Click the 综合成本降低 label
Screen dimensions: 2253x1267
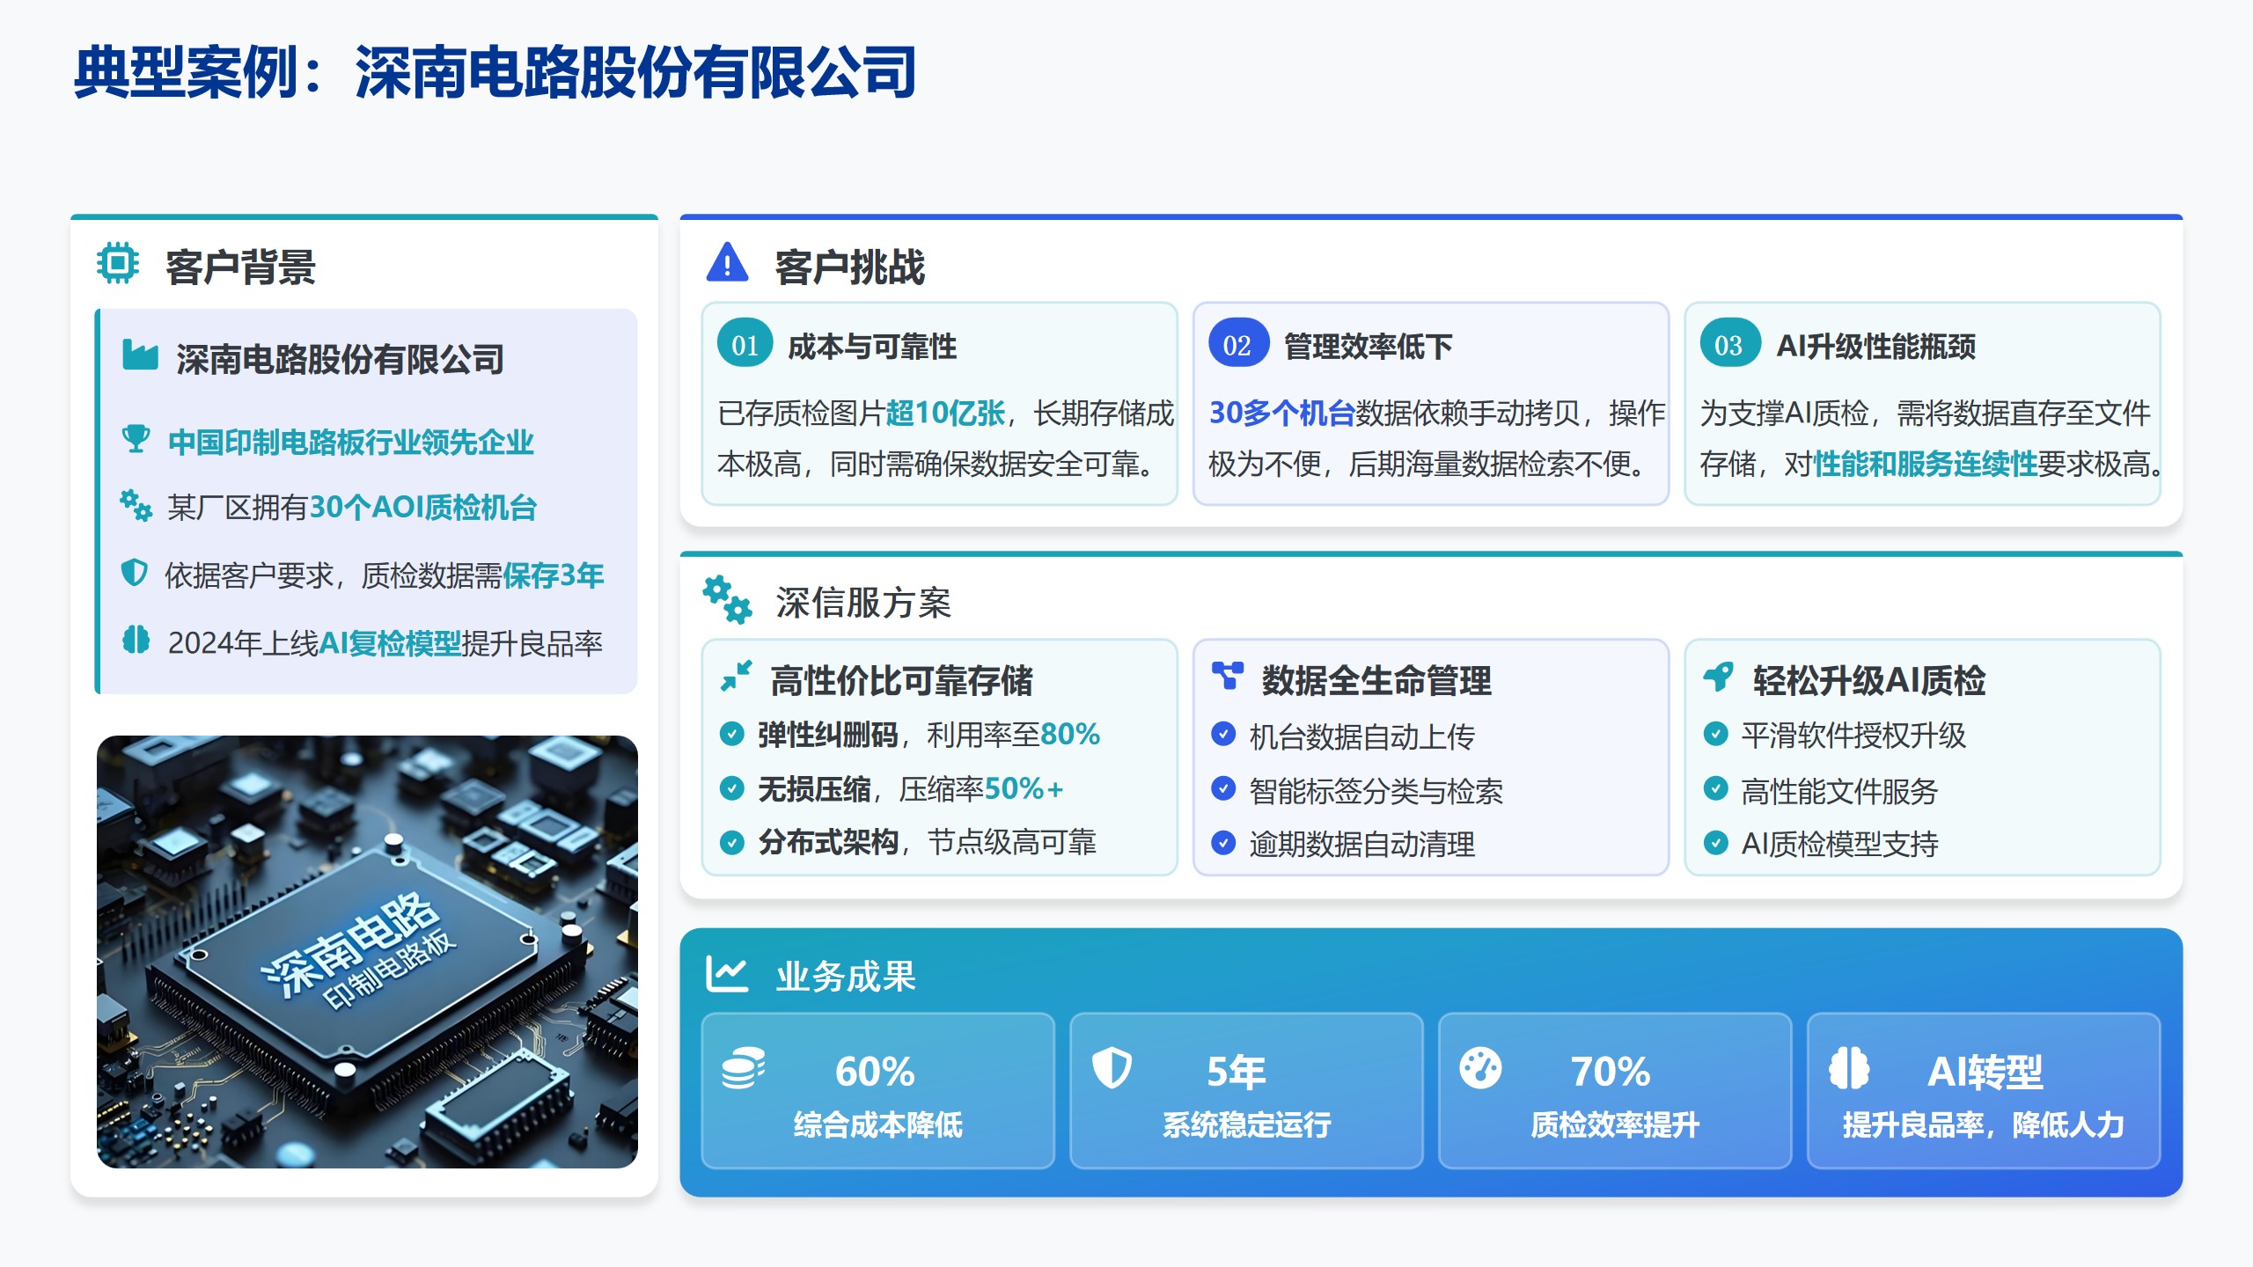pyautogui.click(x=877, y=1124)
